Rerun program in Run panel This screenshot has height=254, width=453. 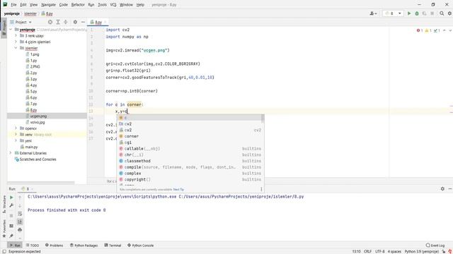[x=11, y=198]
